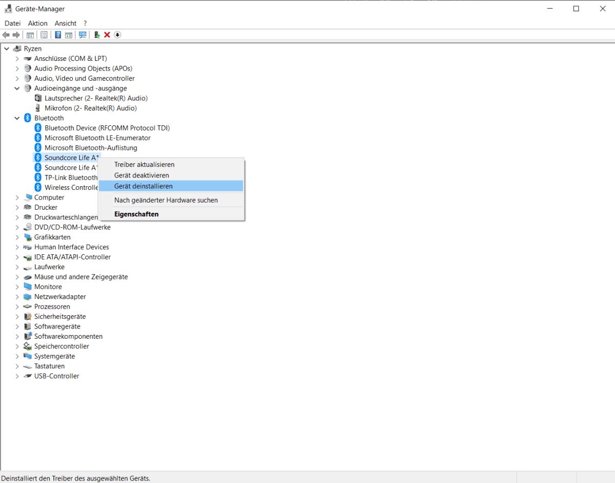Image resolution: width=615 pixels, height=483 pixels.
Task: Expand the Netzwerkadapter category
Action: tap(16, 296)
